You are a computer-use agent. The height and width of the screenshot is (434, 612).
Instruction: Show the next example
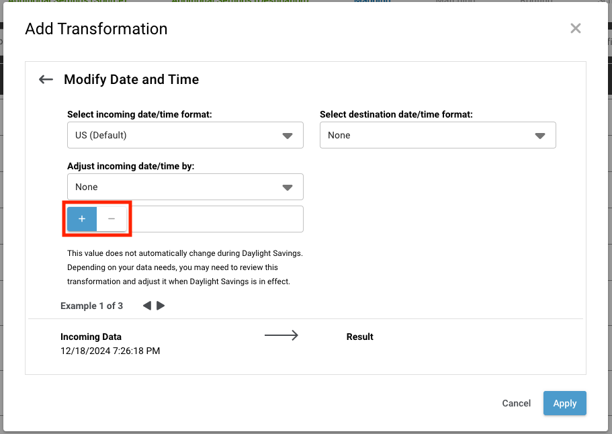161,306
